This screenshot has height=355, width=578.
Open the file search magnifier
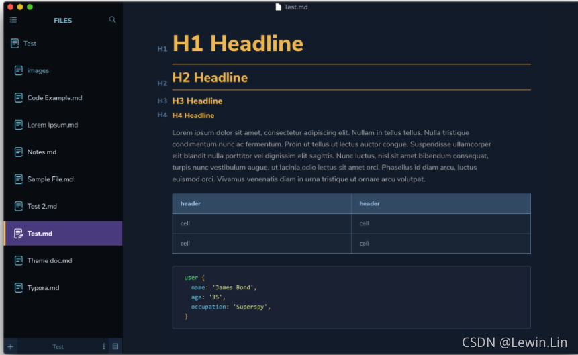[112, 19]
